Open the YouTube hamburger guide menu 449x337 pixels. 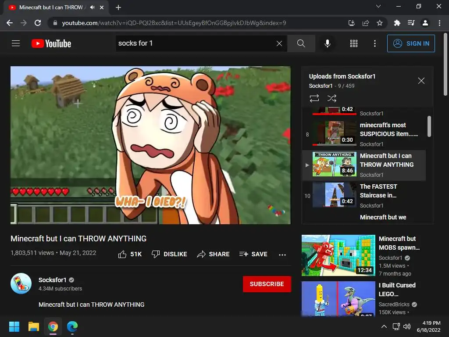16,43
